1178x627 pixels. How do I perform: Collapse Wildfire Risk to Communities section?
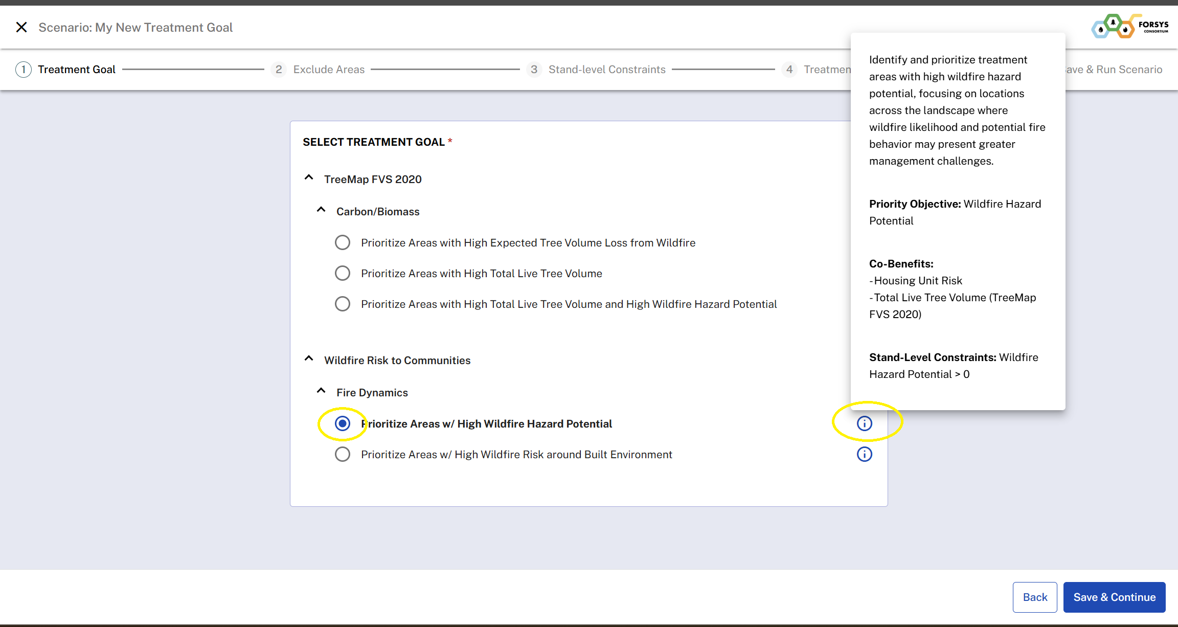tap(309, 359)
